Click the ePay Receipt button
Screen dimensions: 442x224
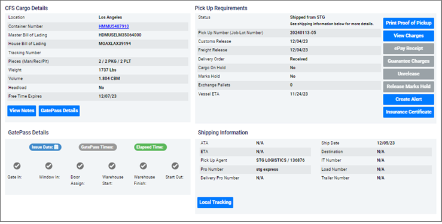(409, 48)
